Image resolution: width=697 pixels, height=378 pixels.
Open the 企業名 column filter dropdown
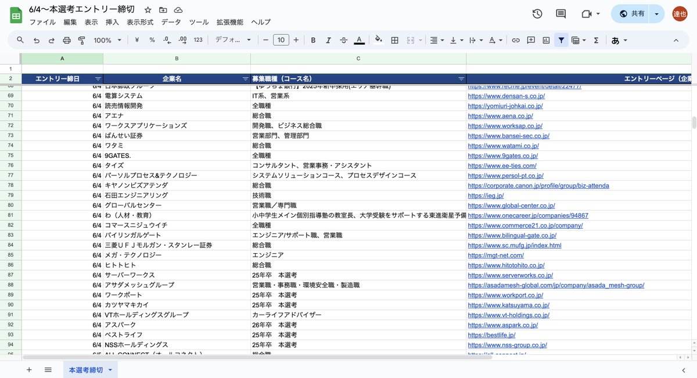[245, 78]
